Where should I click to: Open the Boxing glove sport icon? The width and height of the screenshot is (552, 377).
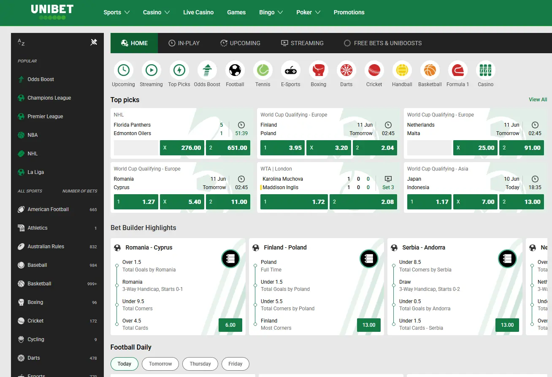click(x=318, y=71)
